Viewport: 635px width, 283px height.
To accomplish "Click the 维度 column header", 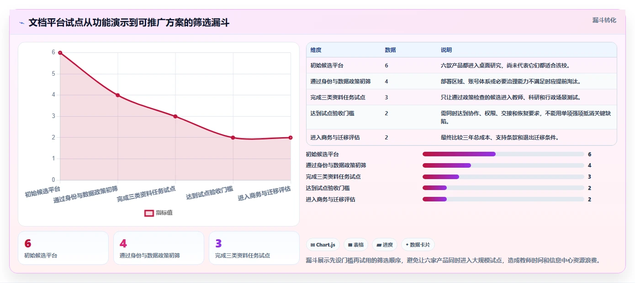I will pos(316,50).
